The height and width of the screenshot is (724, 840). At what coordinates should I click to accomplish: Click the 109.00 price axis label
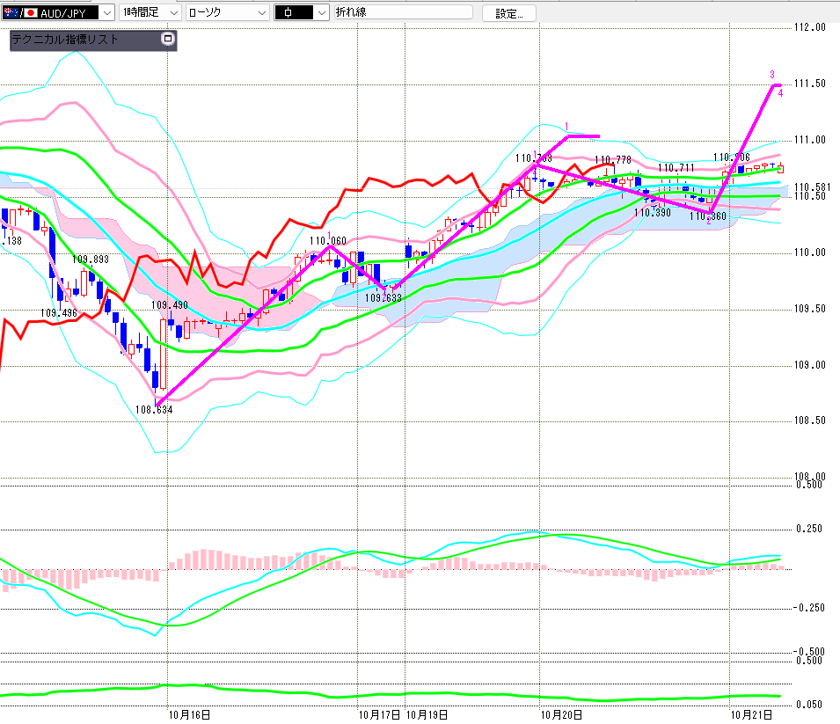(810, 365)
